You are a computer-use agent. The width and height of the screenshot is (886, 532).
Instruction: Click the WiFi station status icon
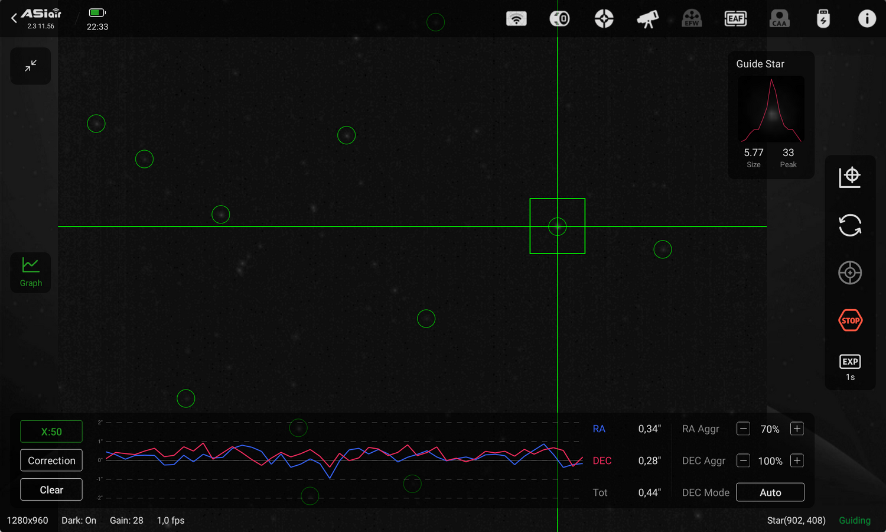click(x=517, y=18)
